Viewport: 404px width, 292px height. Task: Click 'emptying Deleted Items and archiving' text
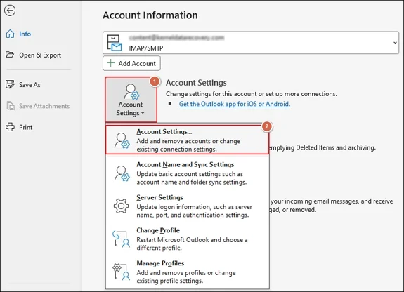point(322,147)
